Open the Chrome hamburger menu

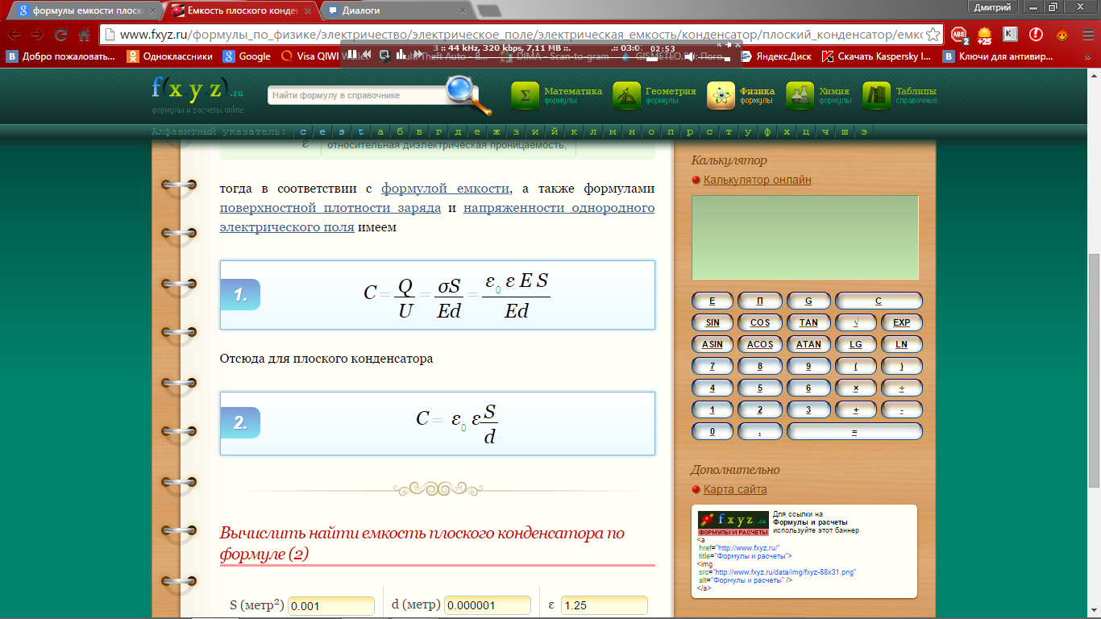coord(1087,35)
